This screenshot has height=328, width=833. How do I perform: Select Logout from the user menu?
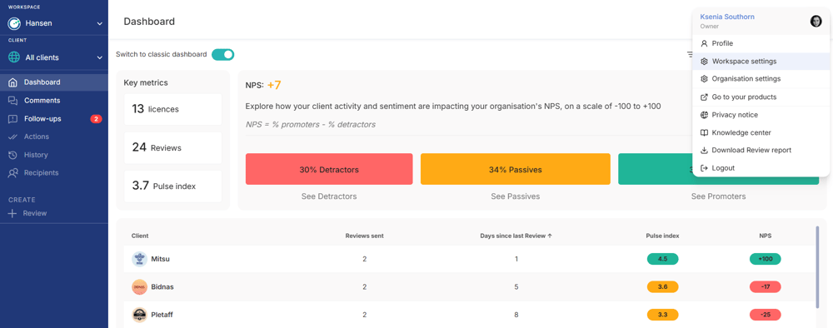point(761,168)
